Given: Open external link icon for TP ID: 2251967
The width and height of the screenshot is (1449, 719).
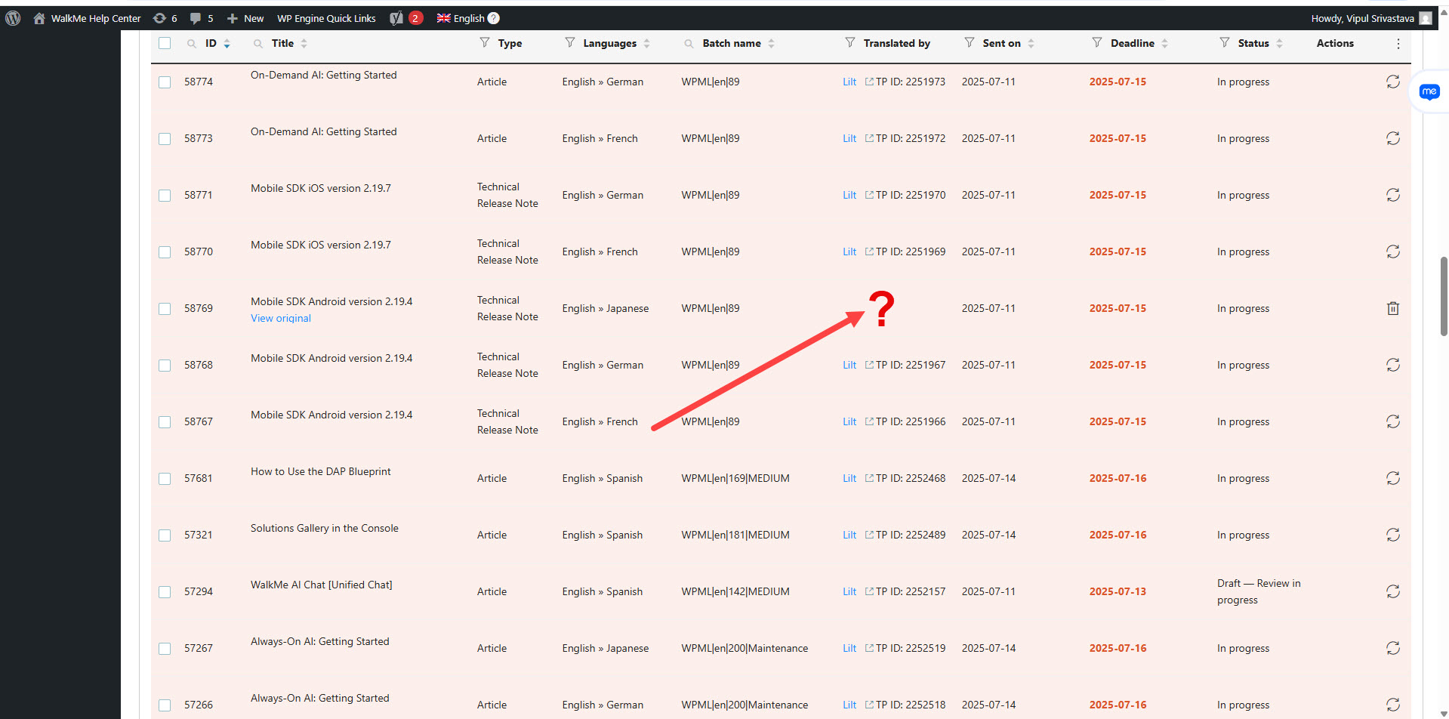Looking at the screenshot, I should [869, 365].
